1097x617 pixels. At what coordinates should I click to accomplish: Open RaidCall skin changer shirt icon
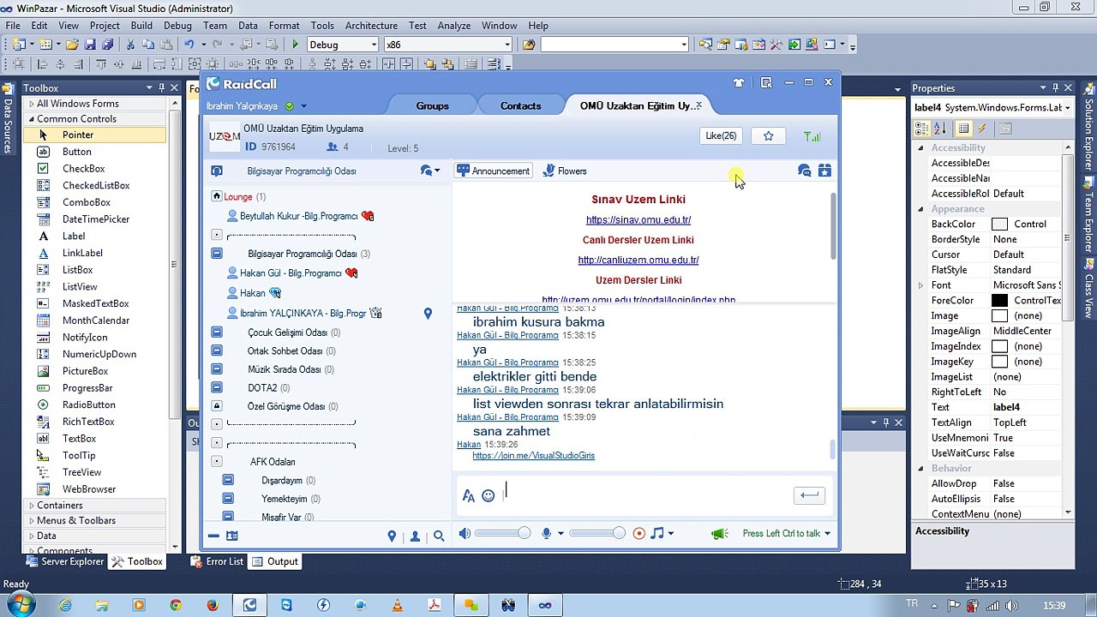(x=739, y=83)
